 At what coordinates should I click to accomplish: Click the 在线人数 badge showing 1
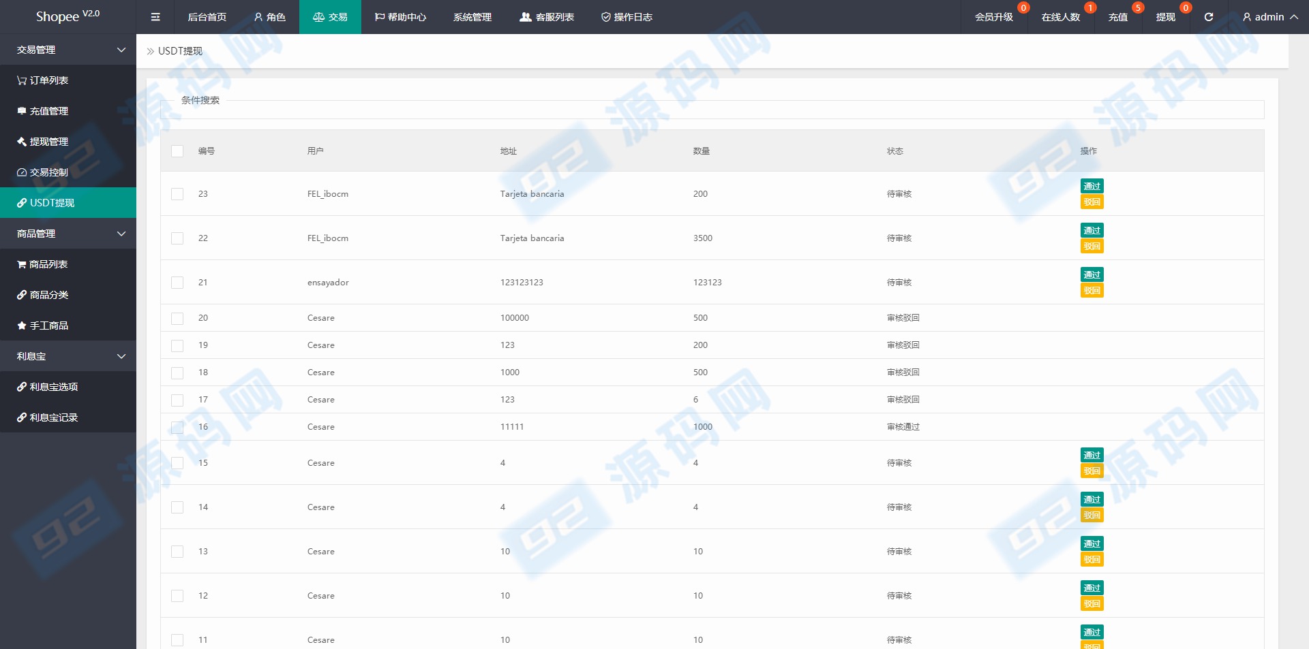[x=1090, y=7]
